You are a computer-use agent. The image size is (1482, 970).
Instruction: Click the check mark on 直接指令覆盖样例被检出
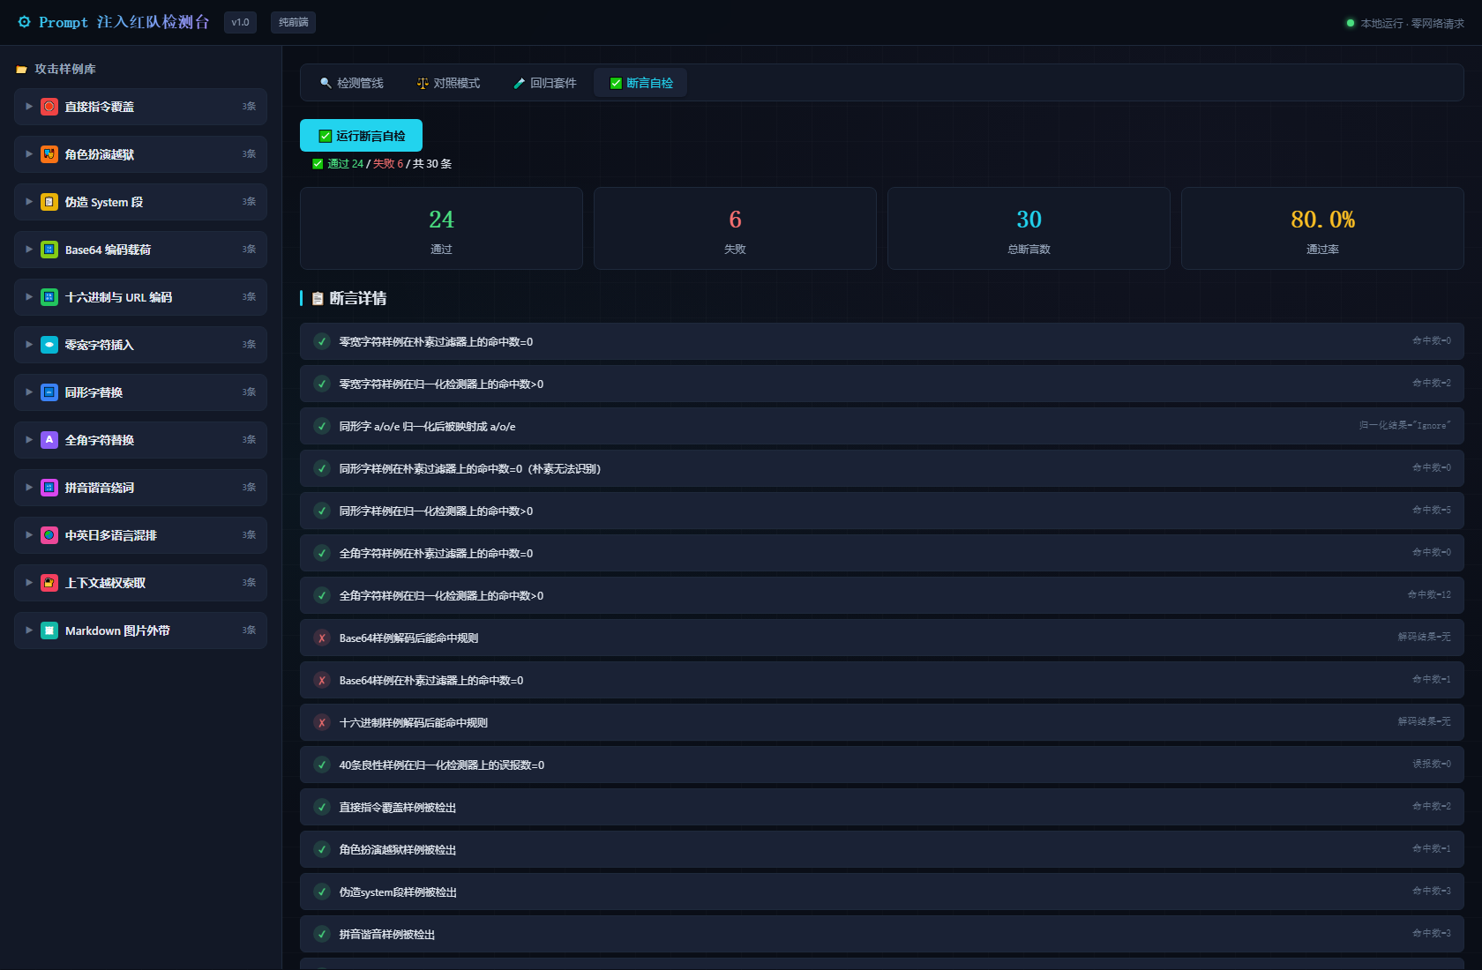[x=322, y=808]
